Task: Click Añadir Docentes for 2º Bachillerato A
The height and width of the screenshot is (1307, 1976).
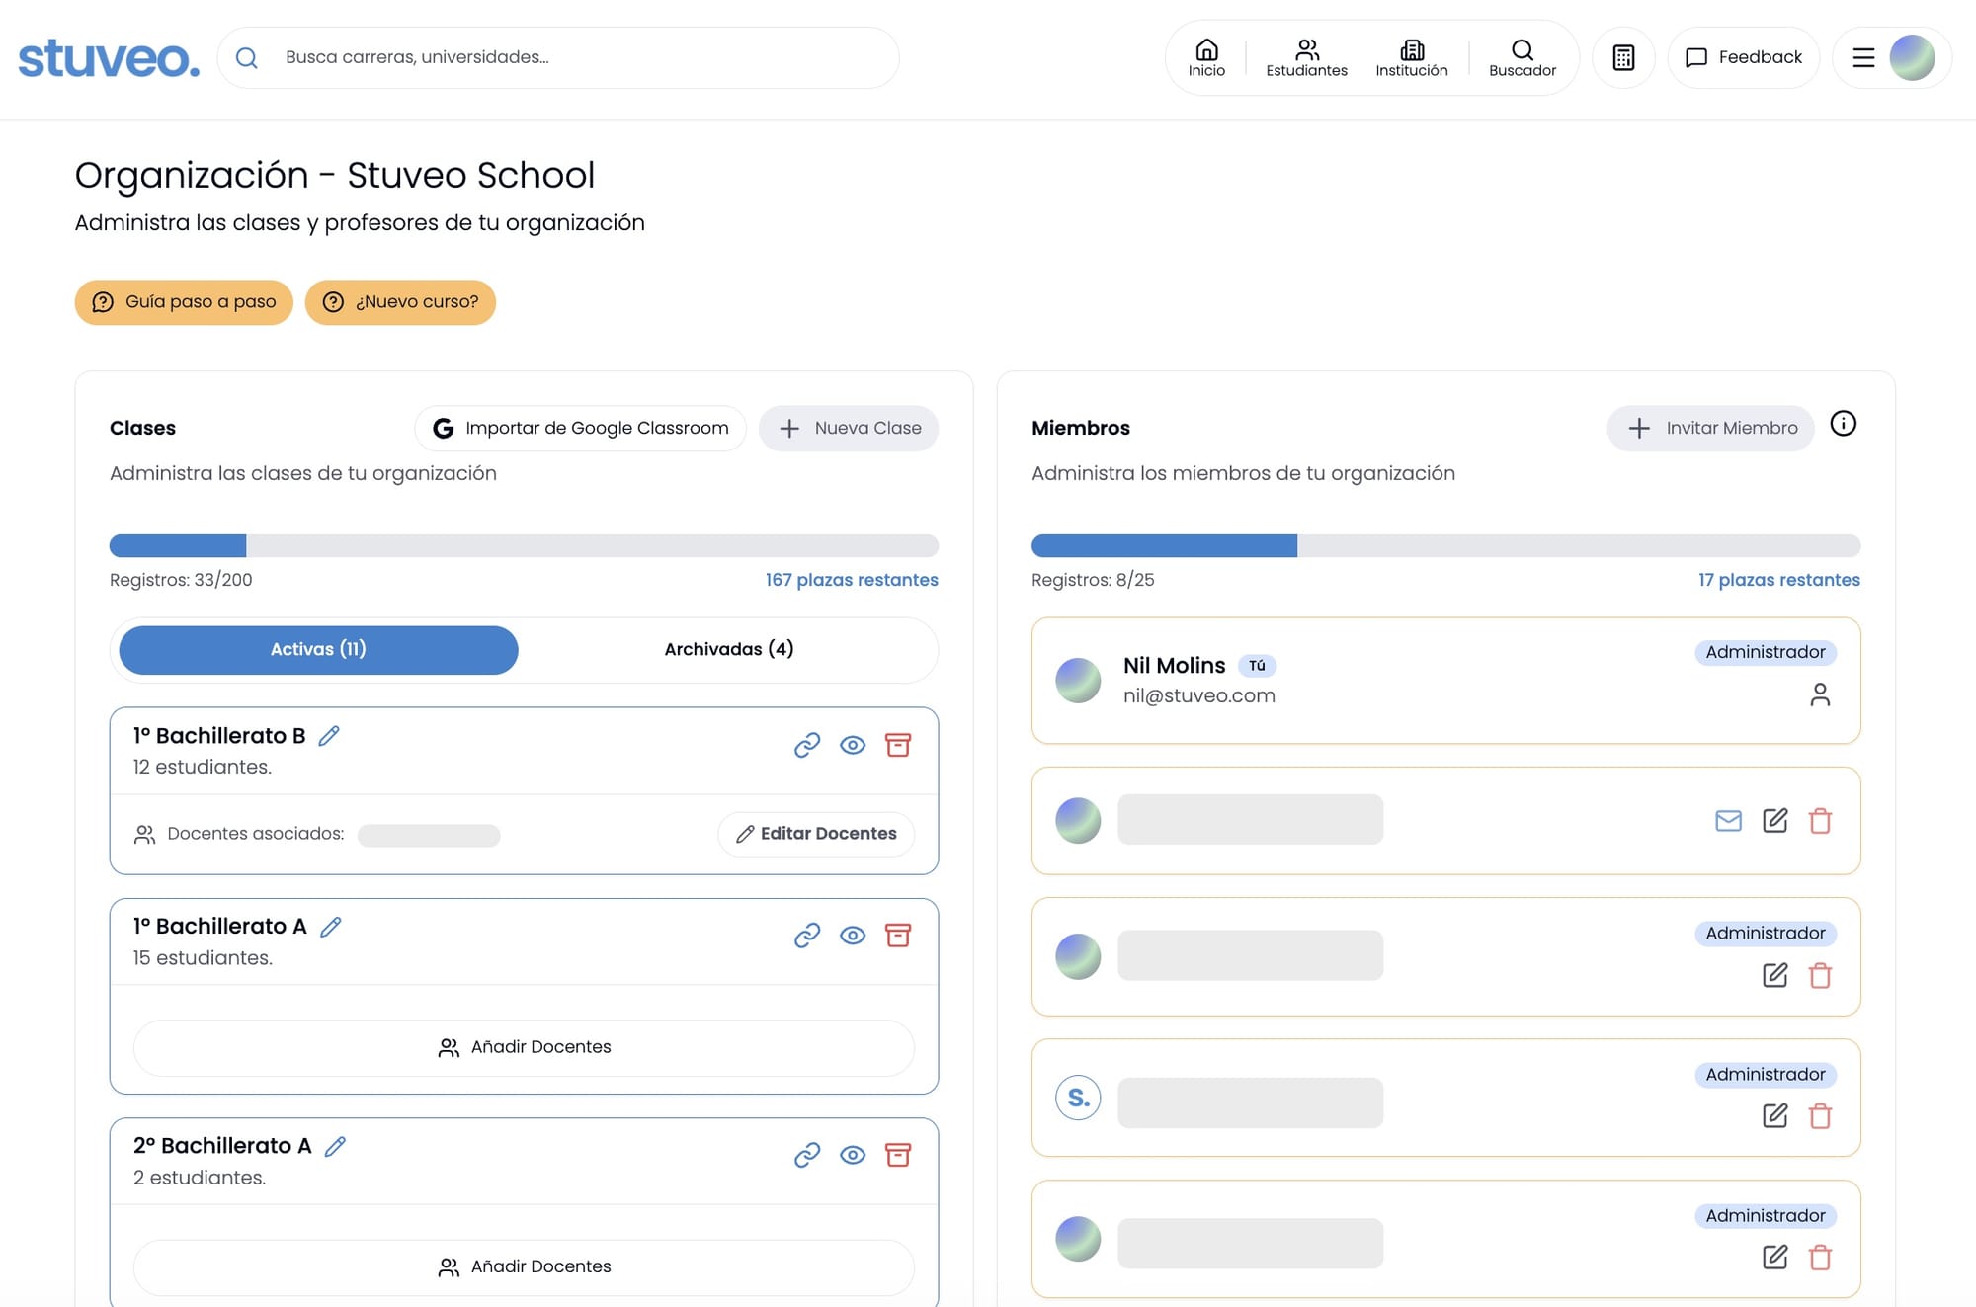Action: pos(524,1267)
